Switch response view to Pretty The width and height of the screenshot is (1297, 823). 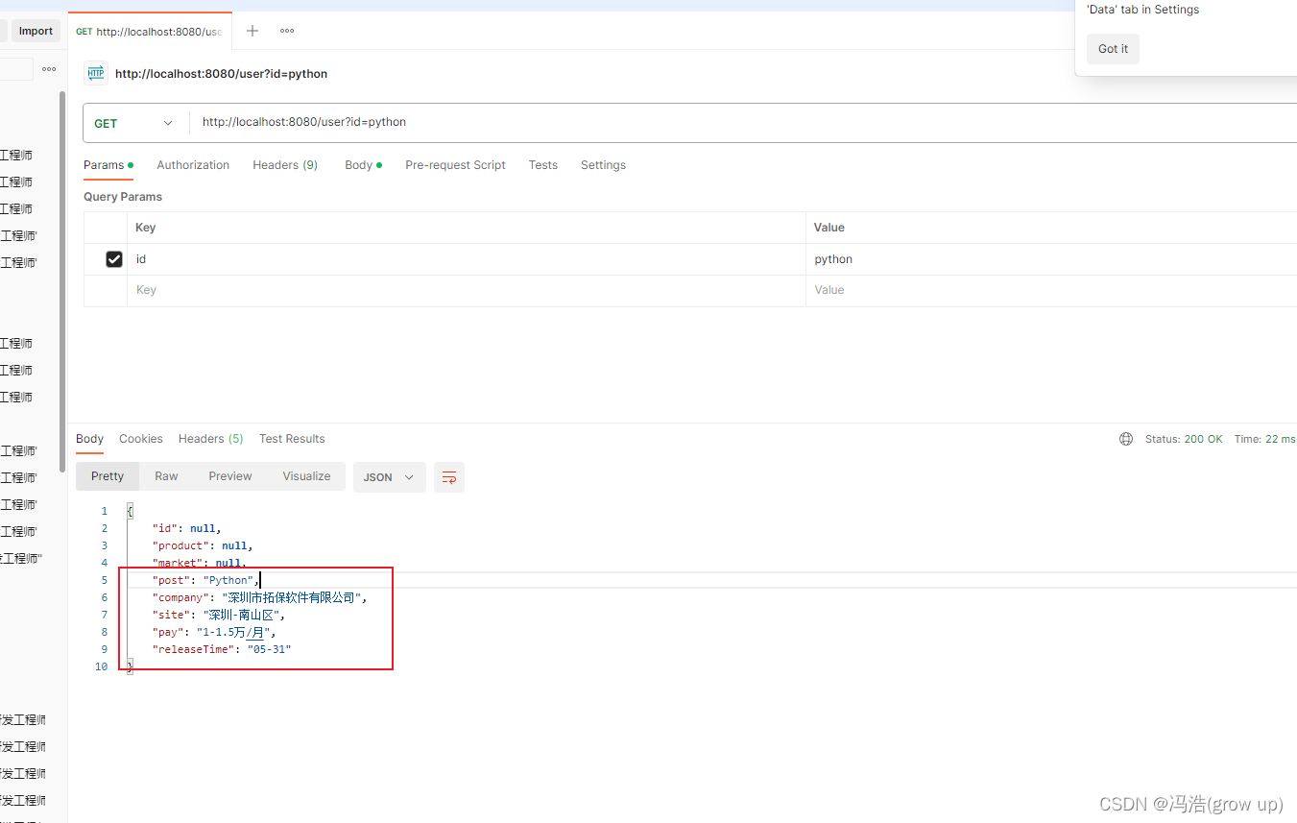(108, 476)
